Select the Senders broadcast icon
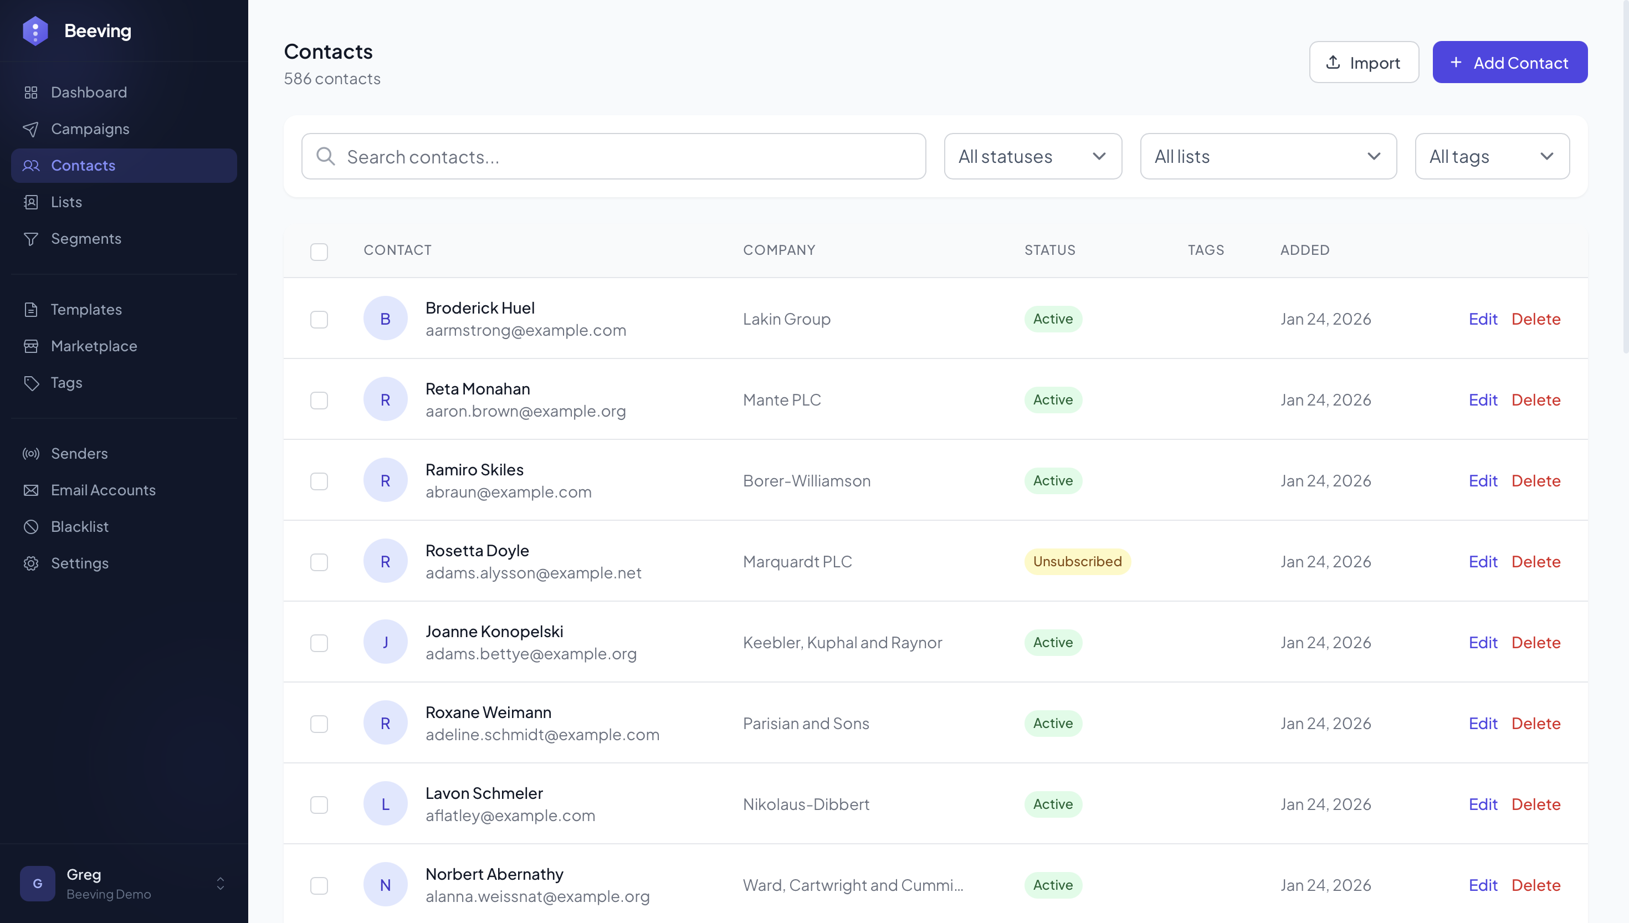This screenshot has width=1629, height=923. (x=31, y=453)
